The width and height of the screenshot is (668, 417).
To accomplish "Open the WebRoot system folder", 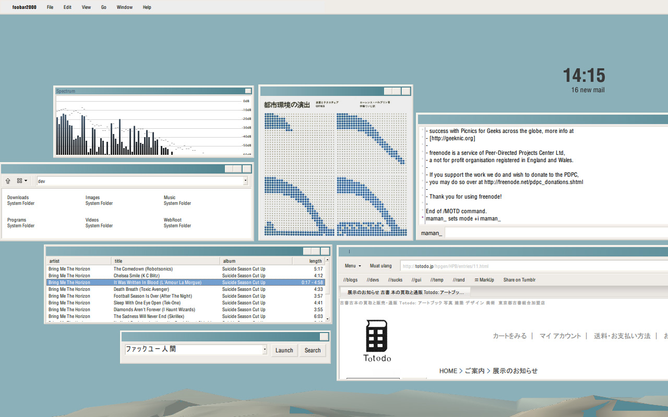I will pos(177,223).
